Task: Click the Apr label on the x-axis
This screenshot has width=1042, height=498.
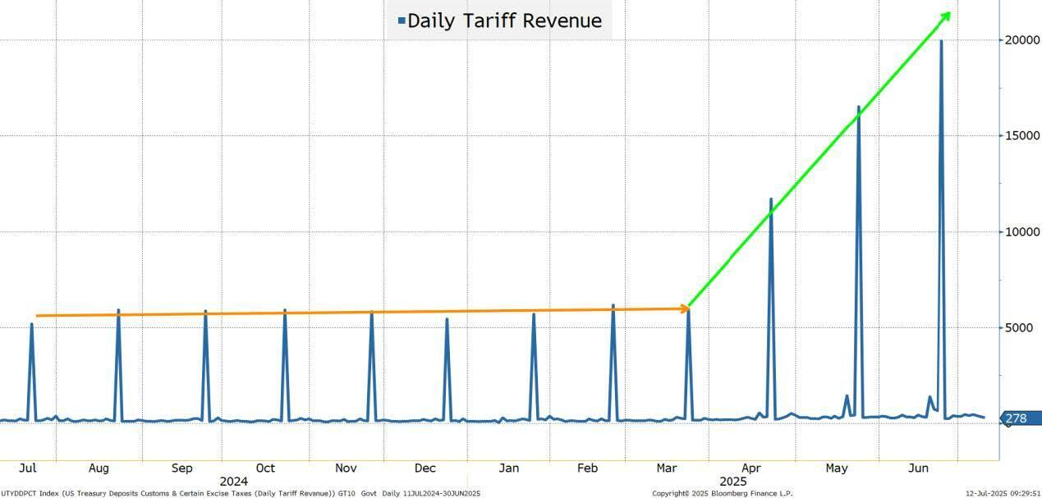Action: click(751, 468)
